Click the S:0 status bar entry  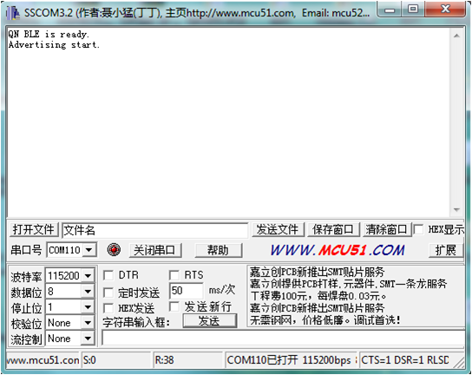116,360
